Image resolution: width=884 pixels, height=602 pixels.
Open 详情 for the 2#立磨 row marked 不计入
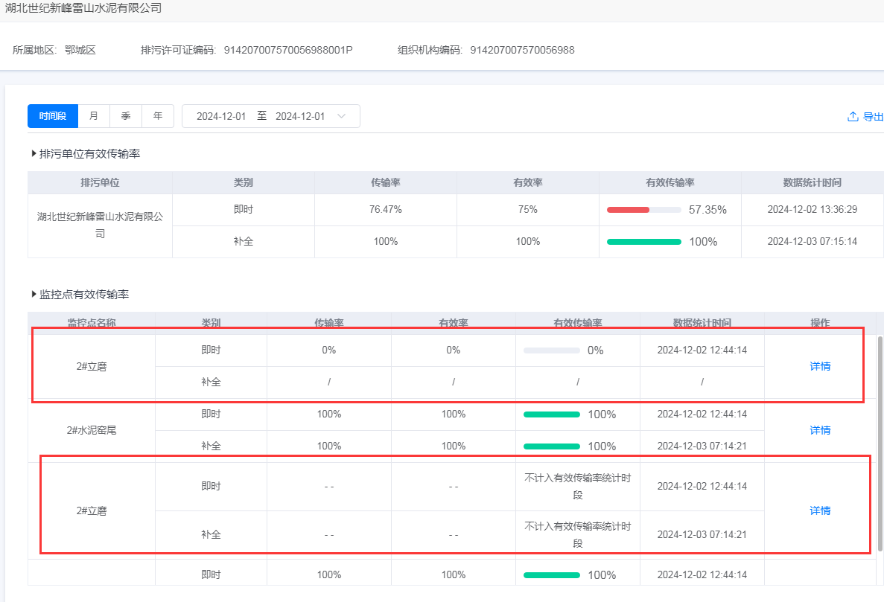(820, 510)
